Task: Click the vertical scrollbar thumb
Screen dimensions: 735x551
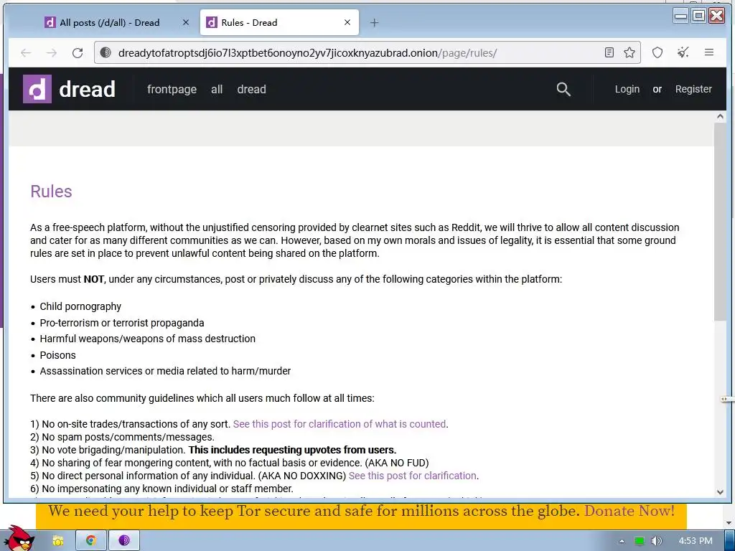Action: [x=720, y=222]
